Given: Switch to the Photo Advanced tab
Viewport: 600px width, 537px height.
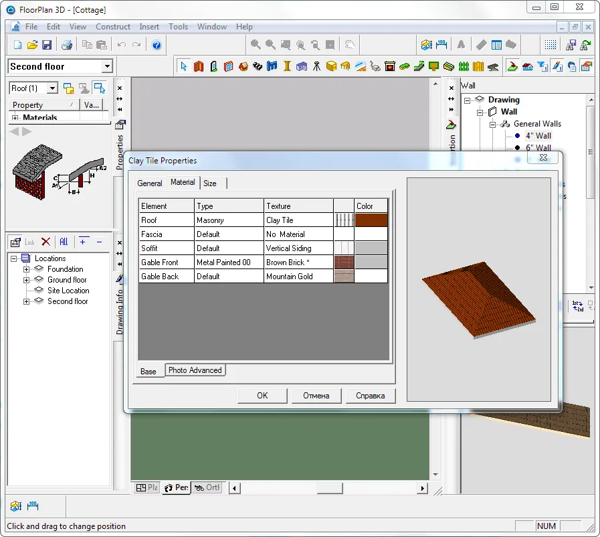Looking at the screenshot, I should tap(195, 370).
